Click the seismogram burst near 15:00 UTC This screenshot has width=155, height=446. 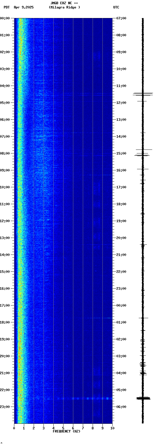[143, 154]
